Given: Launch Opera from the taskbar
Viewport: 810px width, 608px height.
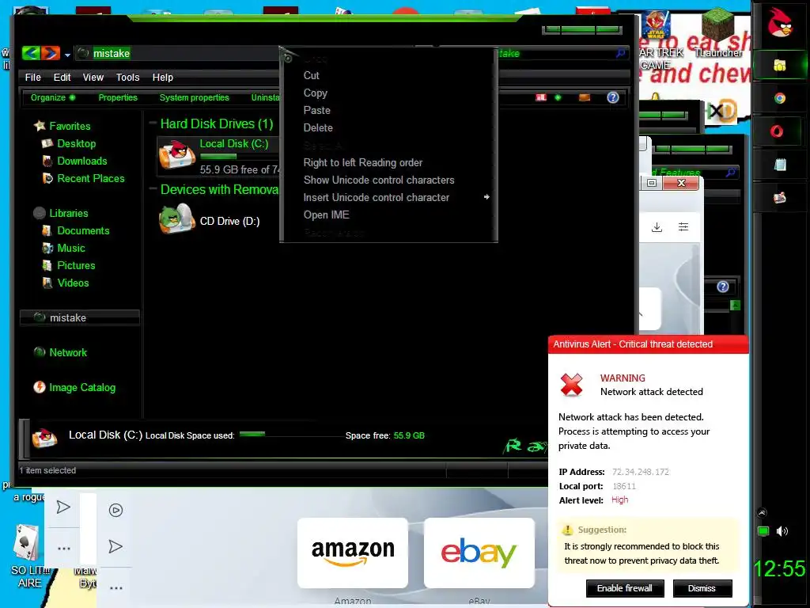Looking at the screenshot, I should pos(777,131).
